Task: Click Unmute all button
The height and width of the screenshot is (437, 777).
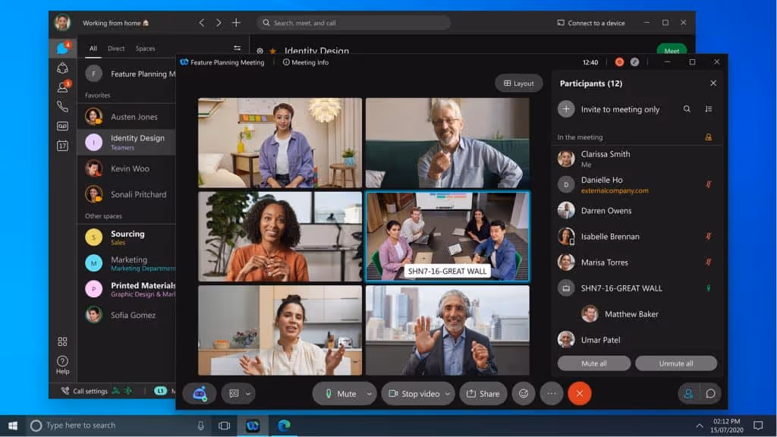Action: point(676,363)
